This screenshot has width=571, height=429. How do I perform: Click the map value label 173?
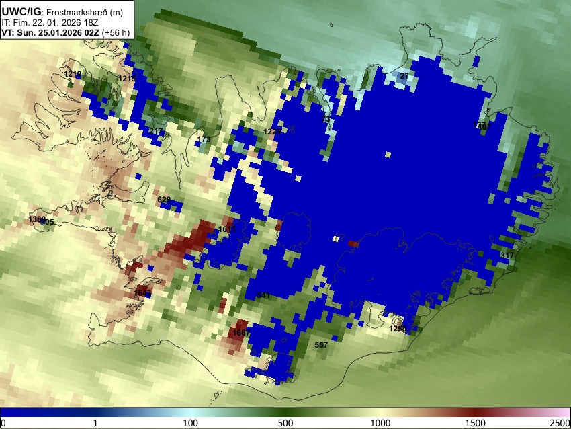[204, 139]
